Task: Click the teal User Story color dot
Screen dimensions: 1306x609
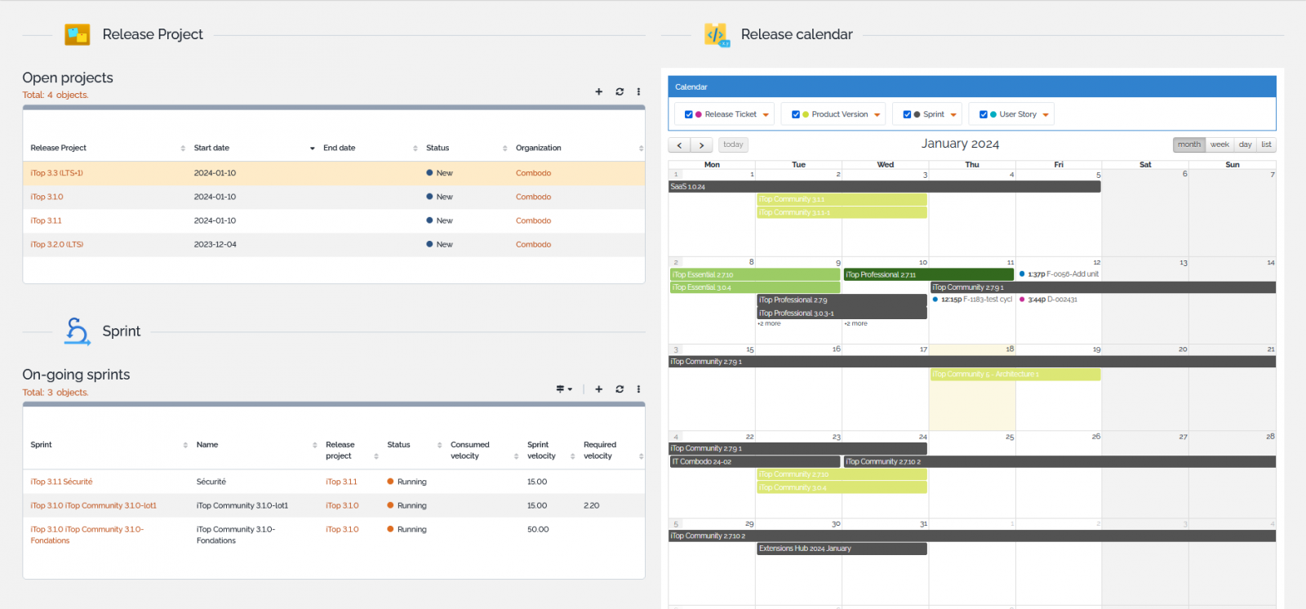Action: point(993,115)
